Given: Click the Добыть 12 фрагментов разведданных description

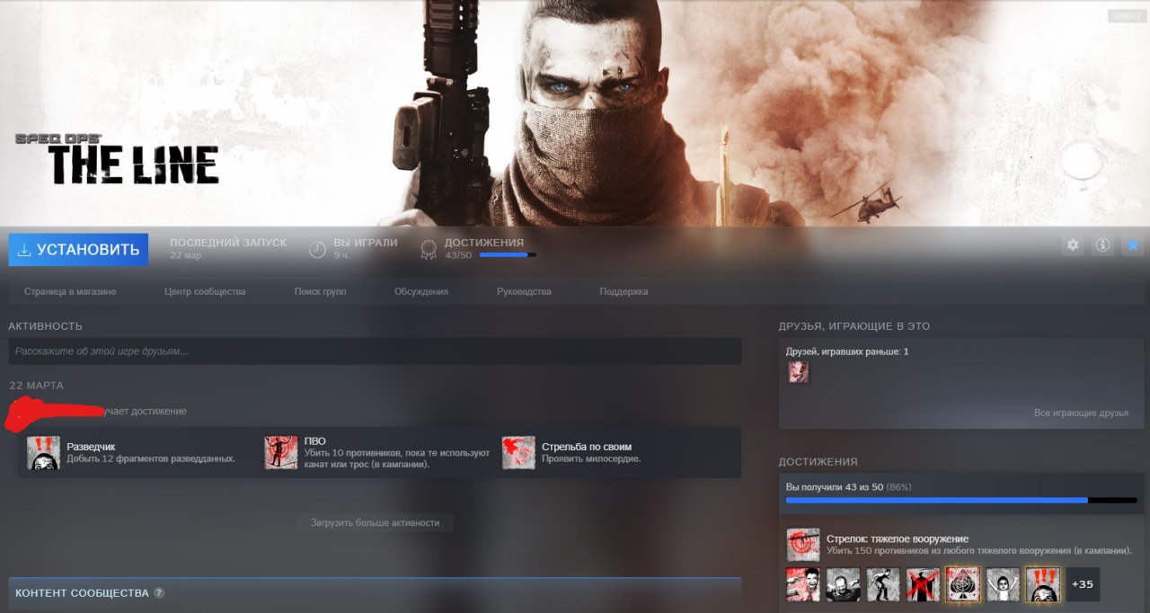Looking at the screenshot, I should pos(151,458).
